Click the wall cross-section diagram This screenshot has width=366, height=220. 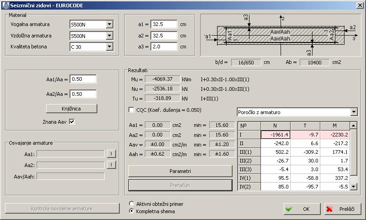pyautogui.click(x=281, y=35)
